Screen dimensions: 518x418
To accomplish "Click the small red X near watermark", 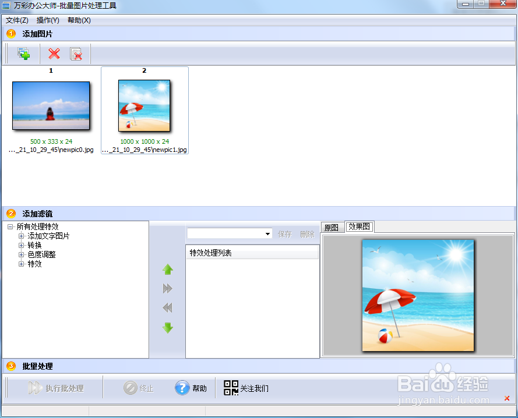I will click(x=507, y=398).
